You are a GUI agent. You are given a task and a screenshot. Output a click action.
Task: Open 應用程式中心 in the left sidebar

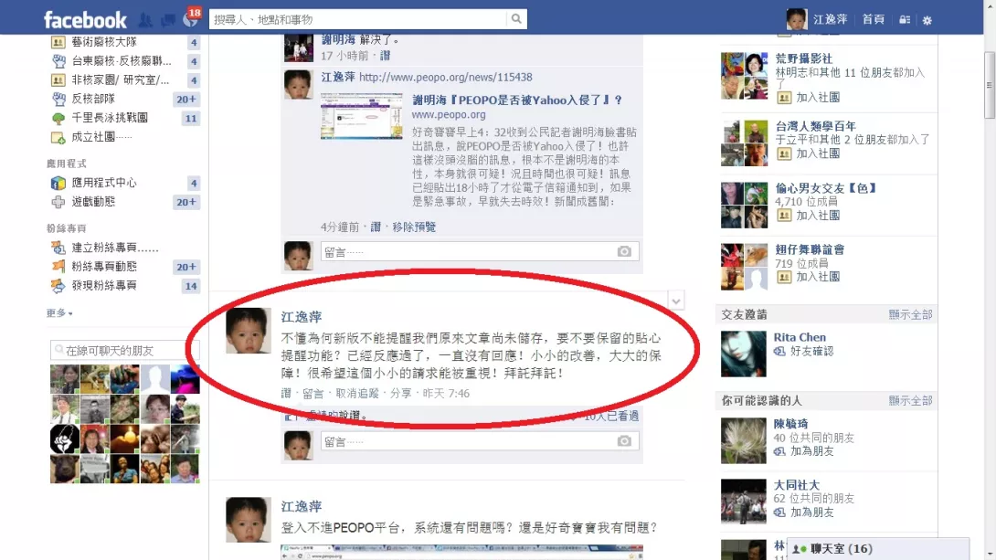103,183
